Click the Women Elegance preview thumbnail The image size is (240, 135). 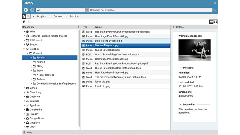194,50
